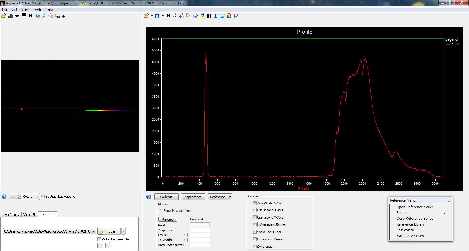
Task: Click the printer icon in profile toolbar
Action: 195,16
